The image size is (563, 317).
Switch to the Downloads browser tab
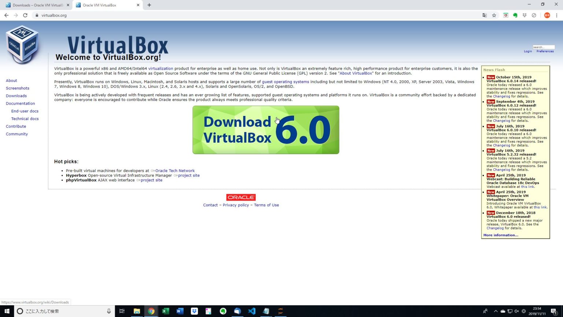coord(37,5)
